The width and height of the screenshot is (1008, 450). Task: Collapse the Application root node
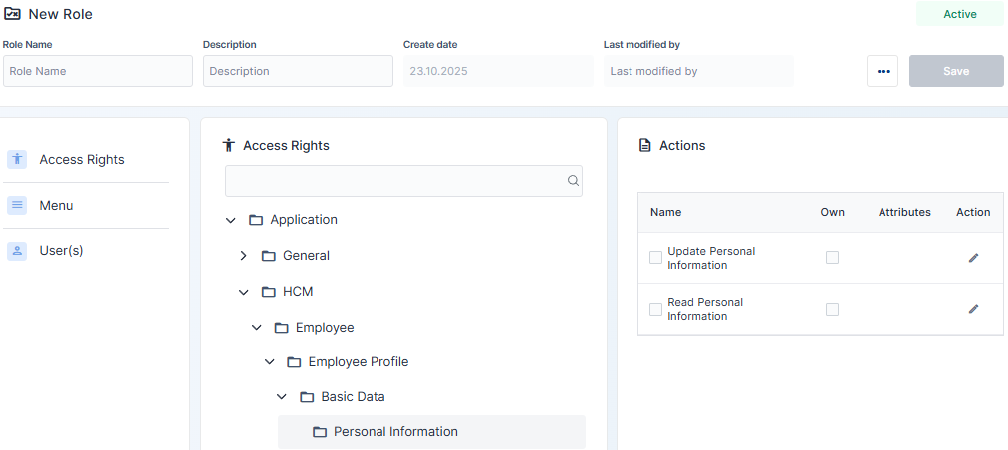(x=231, y=220)
